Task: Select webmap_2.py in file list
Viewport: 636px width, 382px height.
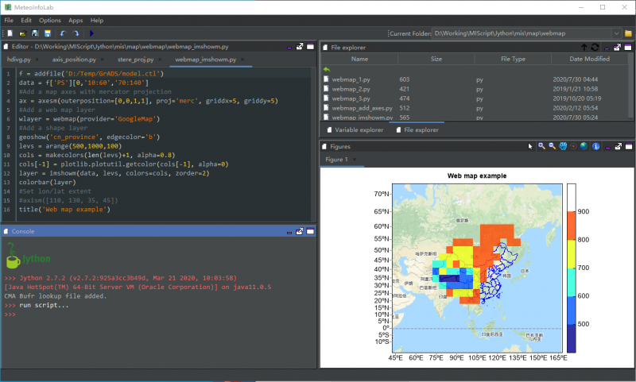Action: pos(351,89)
